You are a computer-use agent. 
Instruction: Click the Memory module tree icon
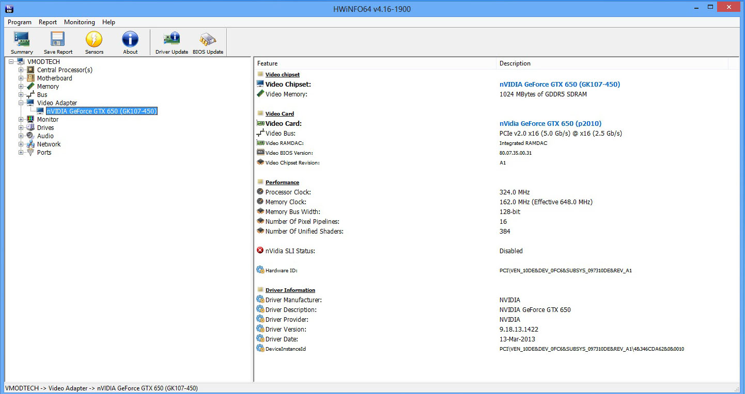(30, 86)
